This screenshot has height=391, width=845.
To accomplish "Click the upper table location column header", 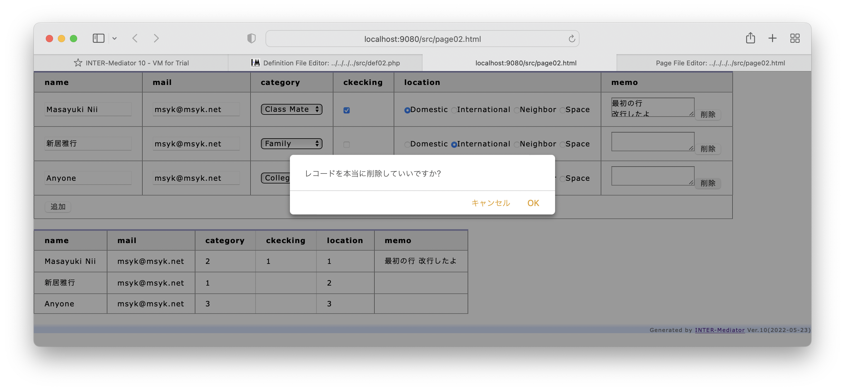I will [x=497, y=82].
